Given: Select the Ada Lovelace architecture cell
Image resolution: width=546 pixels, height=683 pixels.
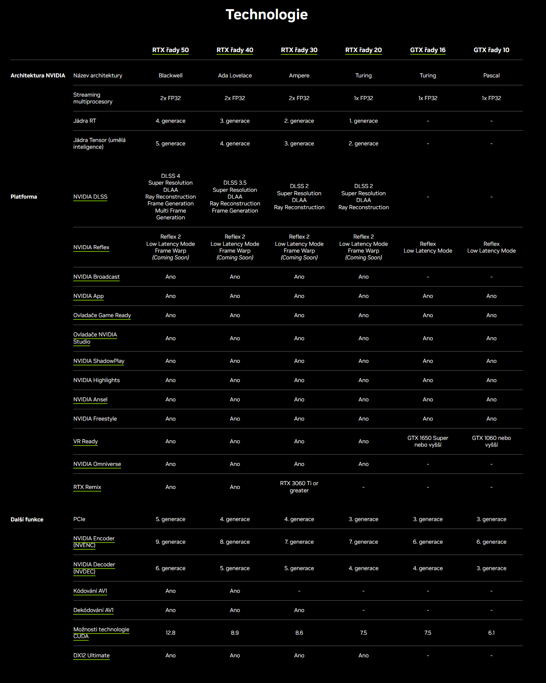Looking at the screenshot, I should coord(235,76).
